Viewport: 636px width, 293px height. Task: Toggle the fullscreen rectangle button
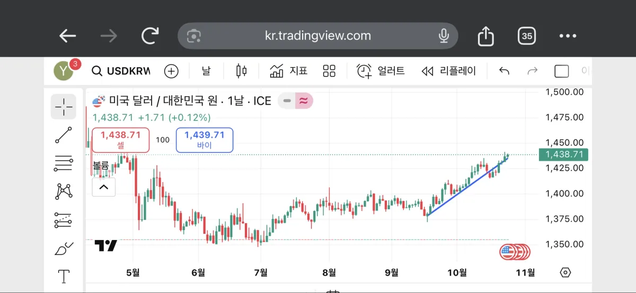[x=561, y=71]
